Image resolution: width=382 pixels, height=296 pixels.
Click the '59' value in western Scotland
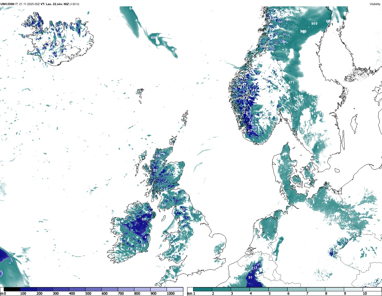coord(155,170)
